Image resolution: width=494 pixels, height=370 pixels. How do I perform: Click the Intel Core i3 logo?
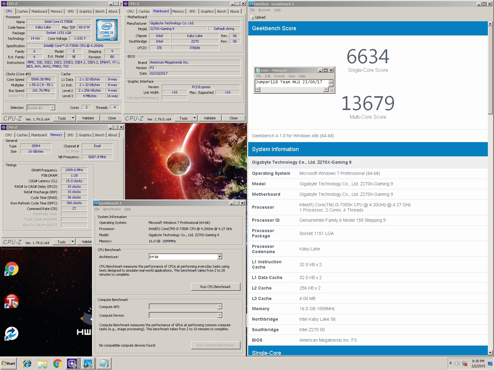click(x=107, y=30)
